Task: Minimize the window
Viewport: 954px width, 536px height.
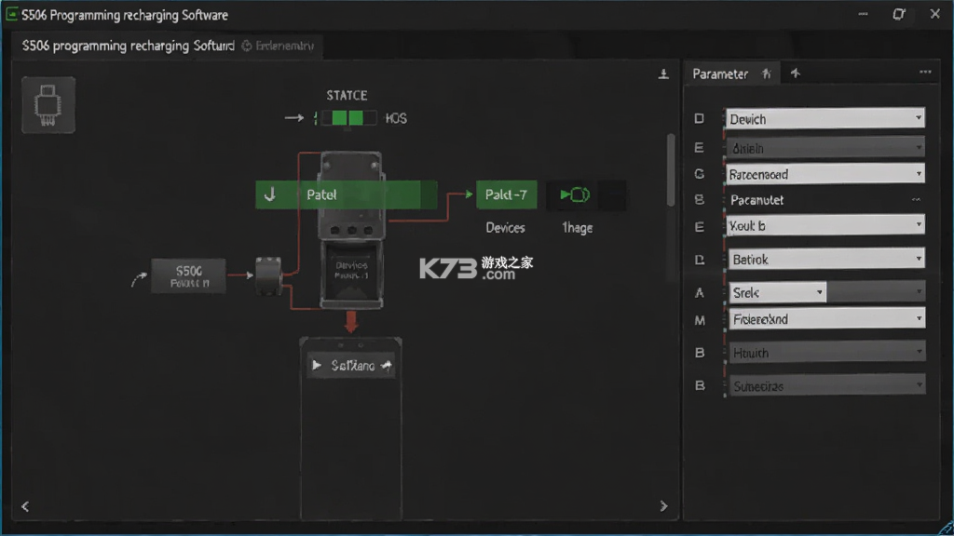Action: click(863, 13)
